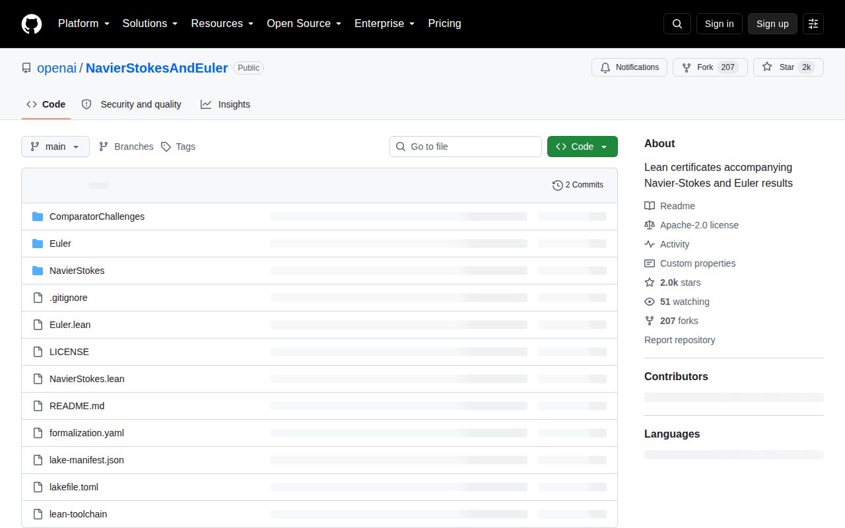Open the openai owner link
The width and height of the screenshot is (845, 528).
click(57, 68)
